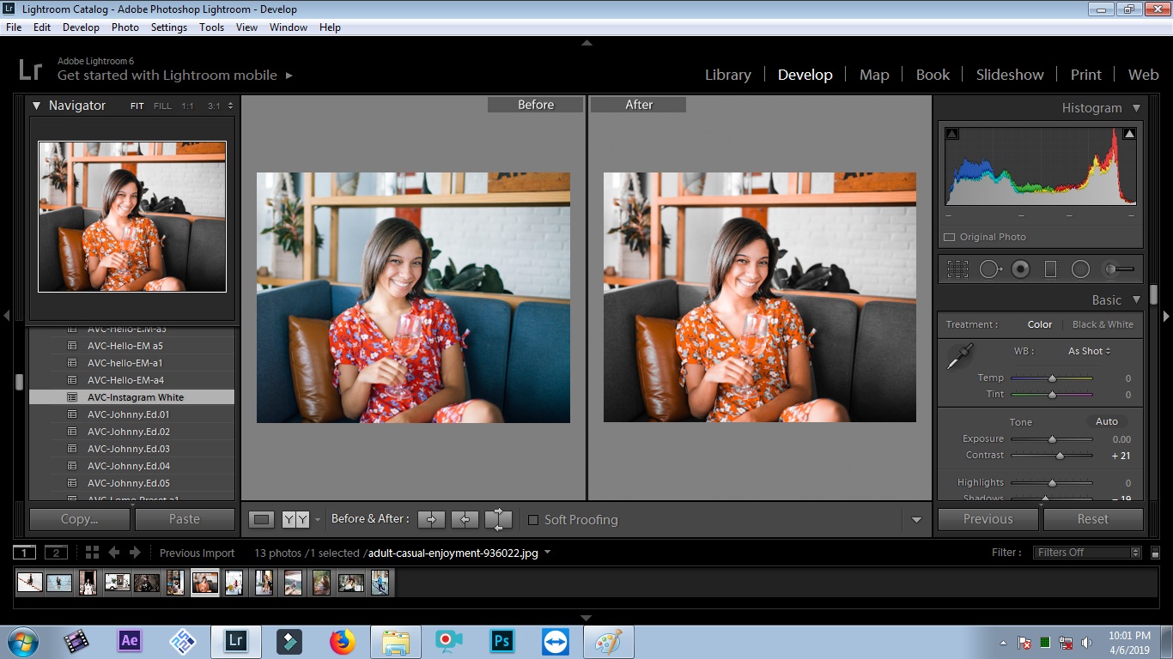Viewport: 1173px width, 659px height.
Task: Open the Photo menu
Action: (125, 27)
